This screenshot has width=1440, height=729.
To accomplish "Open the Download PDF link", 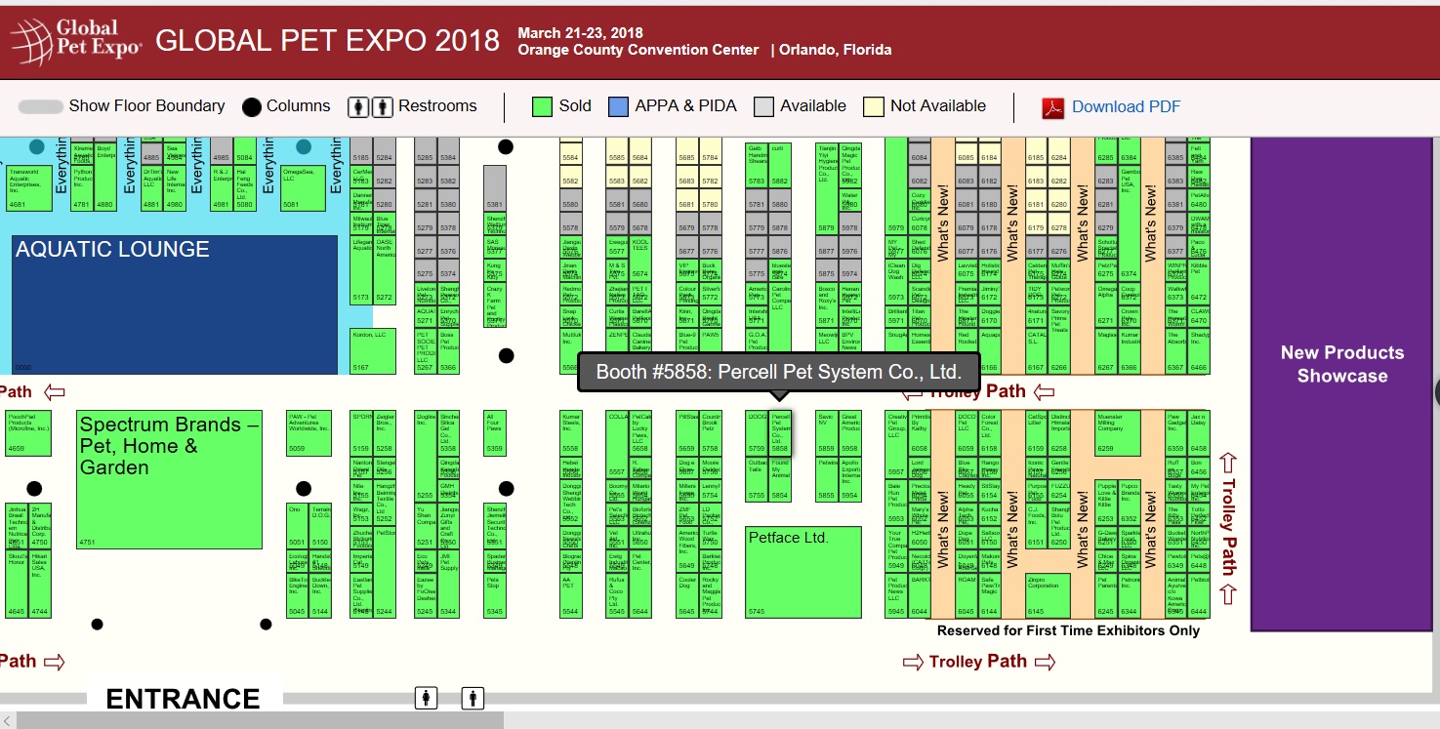I will 1126,107.
